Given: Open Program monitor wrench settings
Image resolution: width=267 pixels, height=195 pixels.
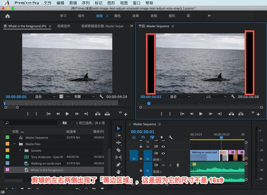Looking at the screenshot, I should pos(233,96).
